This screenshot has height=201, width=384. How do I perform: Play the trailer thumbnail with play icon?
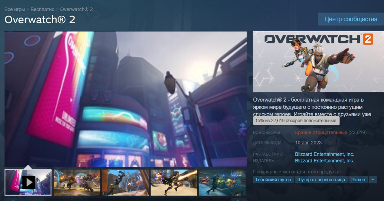pos(28,182)
